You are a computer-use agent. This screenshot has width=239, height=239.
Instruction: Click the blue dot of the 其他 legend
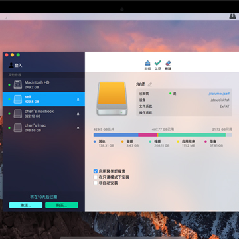[95, 141]
